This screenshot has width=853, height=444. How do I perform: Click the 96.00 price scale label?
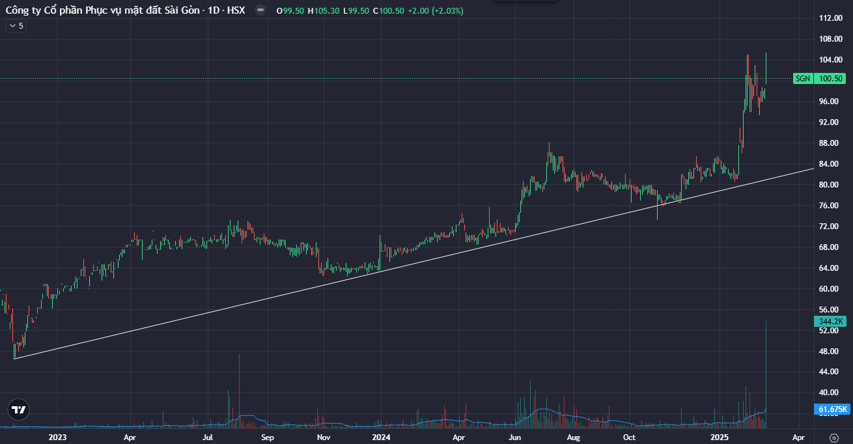click(830, 102)
